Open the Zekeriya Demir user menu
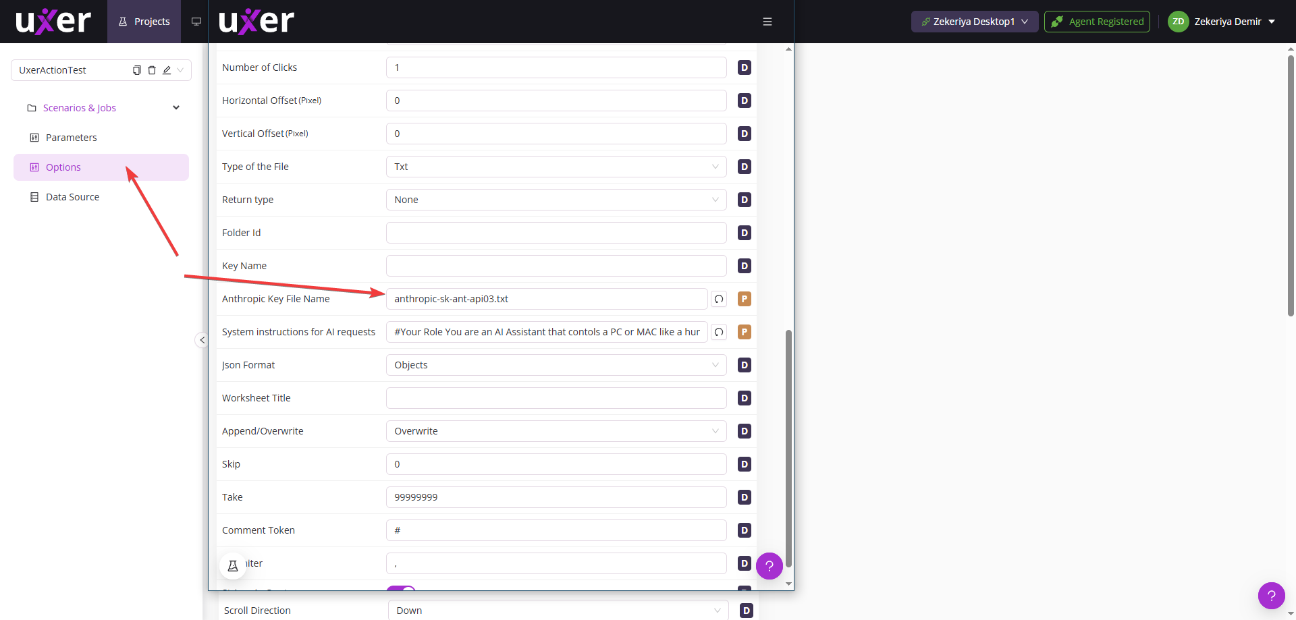1296x620 pixels. click(1235, 22)
